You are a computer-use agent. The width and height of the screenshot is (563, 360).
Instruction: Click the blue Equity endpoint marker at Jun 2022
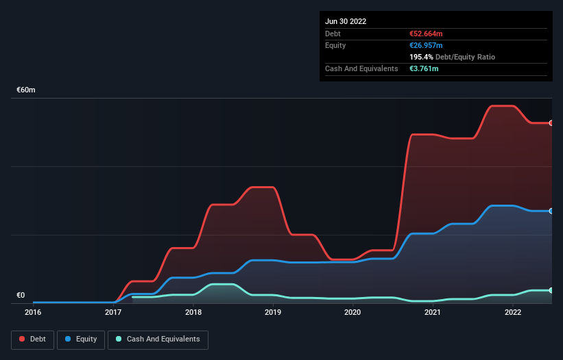pos(551,211)
